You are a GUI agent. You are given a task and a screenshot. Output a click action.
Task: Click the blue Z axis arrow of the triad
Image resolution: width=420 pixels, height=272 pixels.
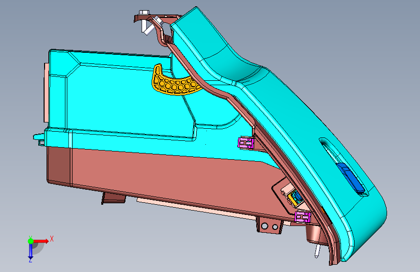click(x=31, y=252)
